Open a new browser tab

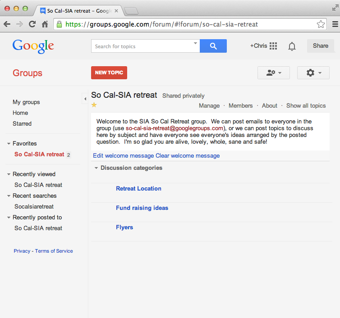coord(131,11)
